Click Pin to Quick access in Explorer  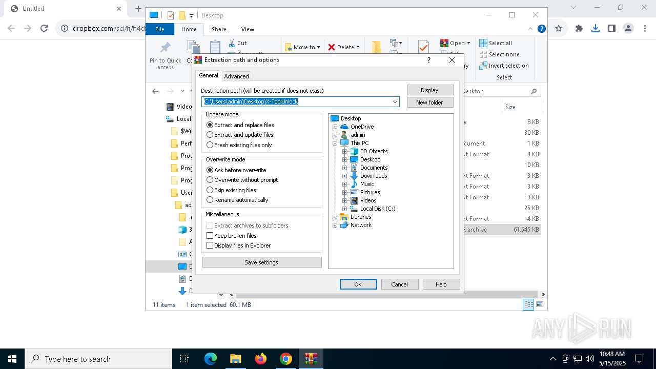165,55
